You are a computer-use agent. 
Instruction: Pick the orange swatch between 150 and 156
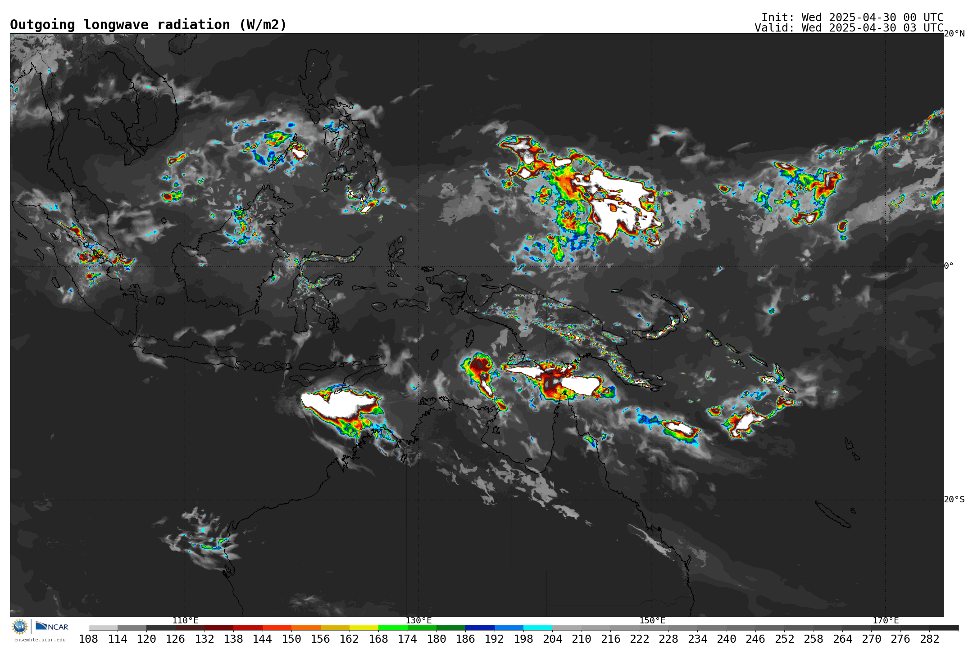pos(306,627)
